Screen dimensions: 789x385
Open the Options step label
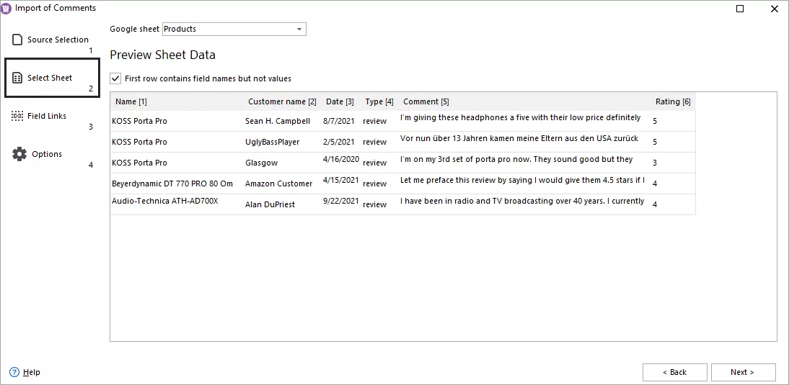coord(47,154)
